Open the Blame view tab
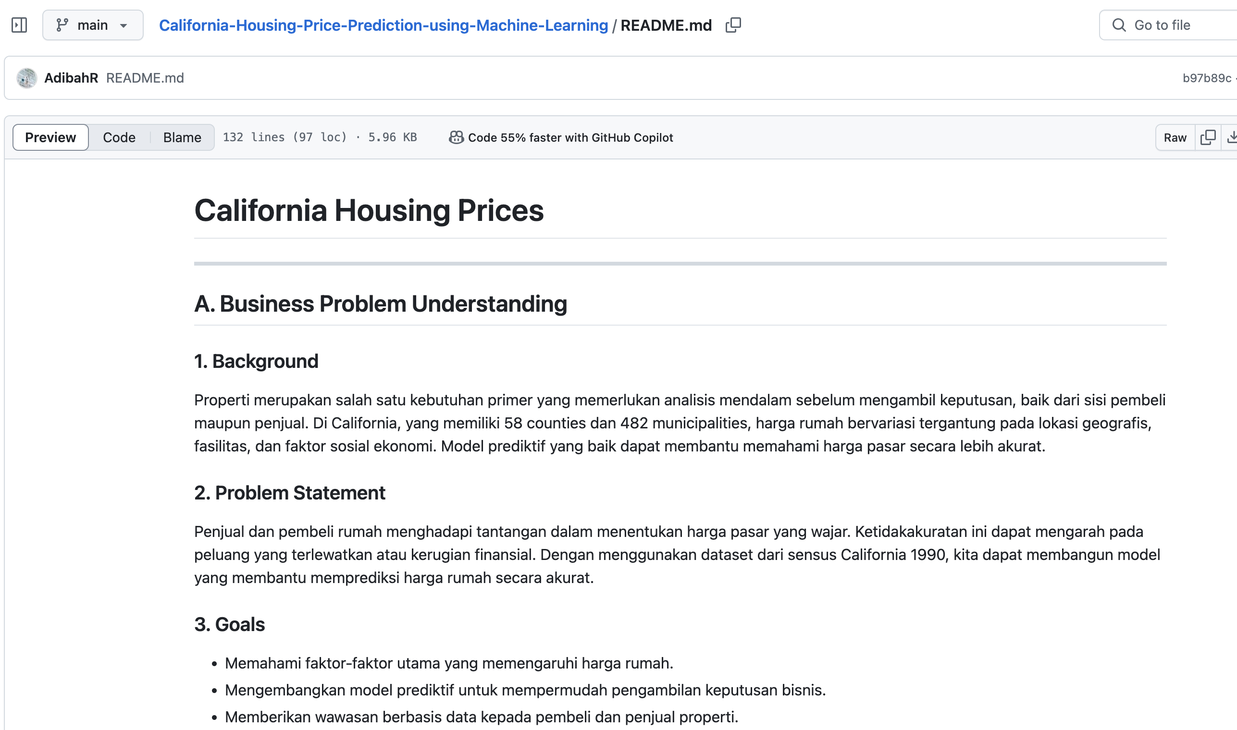The height and width of the screenshot is (730, 1237). coord(181,137)
